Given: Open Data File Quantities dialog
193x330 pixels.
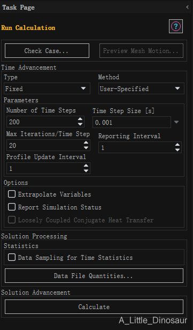Looking at the screenshot, I should point(94,275).
